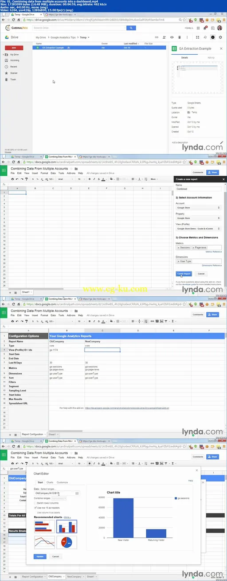Click Cancel in the Create a new report panel
The image size is (227, 581).
(201, 274)
